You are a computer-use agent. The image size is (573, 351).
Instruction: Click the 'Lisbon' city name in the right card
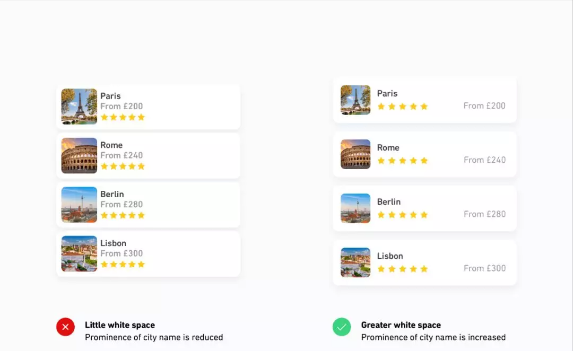click(x=390, y=256)
